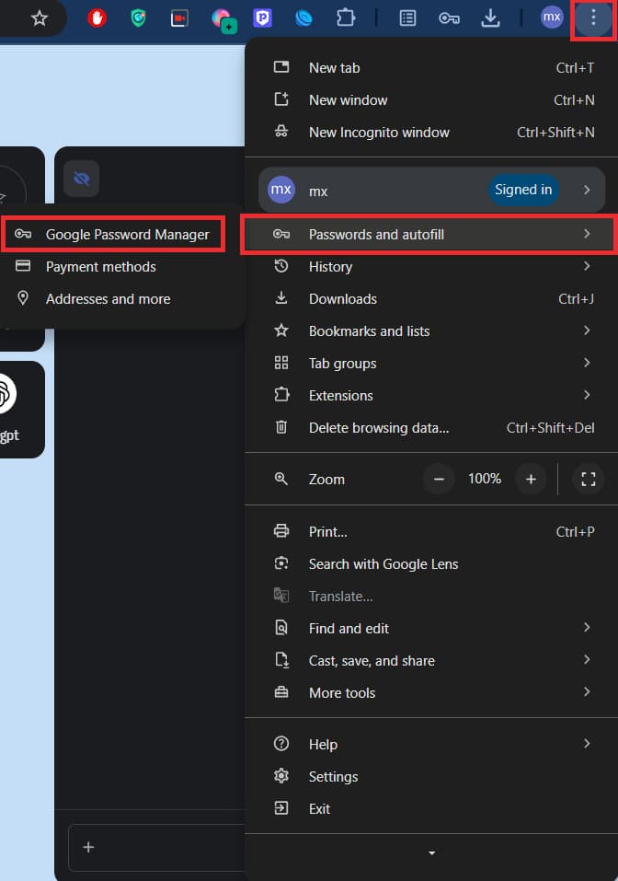Increase zoom with the plus button

point(531,480)
